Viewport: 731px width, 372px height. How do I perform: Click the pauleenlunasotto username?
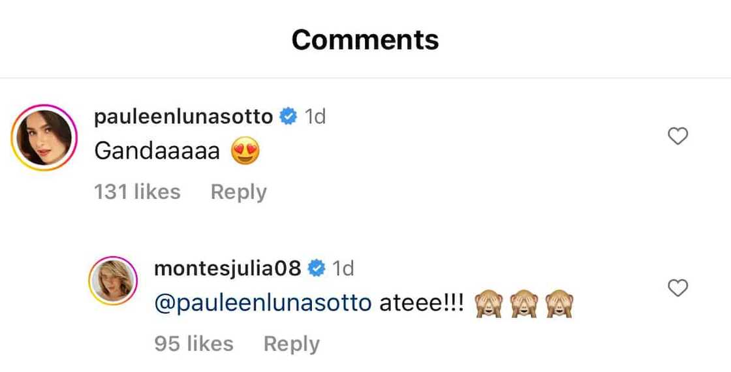pos(183,117)
